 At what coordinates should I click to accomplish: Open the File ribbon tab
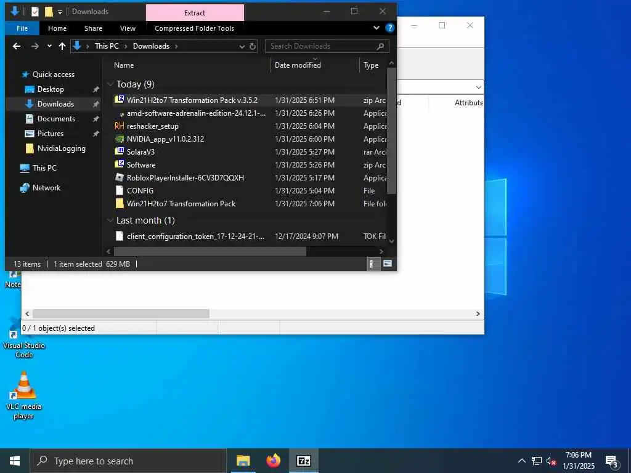coord(22,28)
